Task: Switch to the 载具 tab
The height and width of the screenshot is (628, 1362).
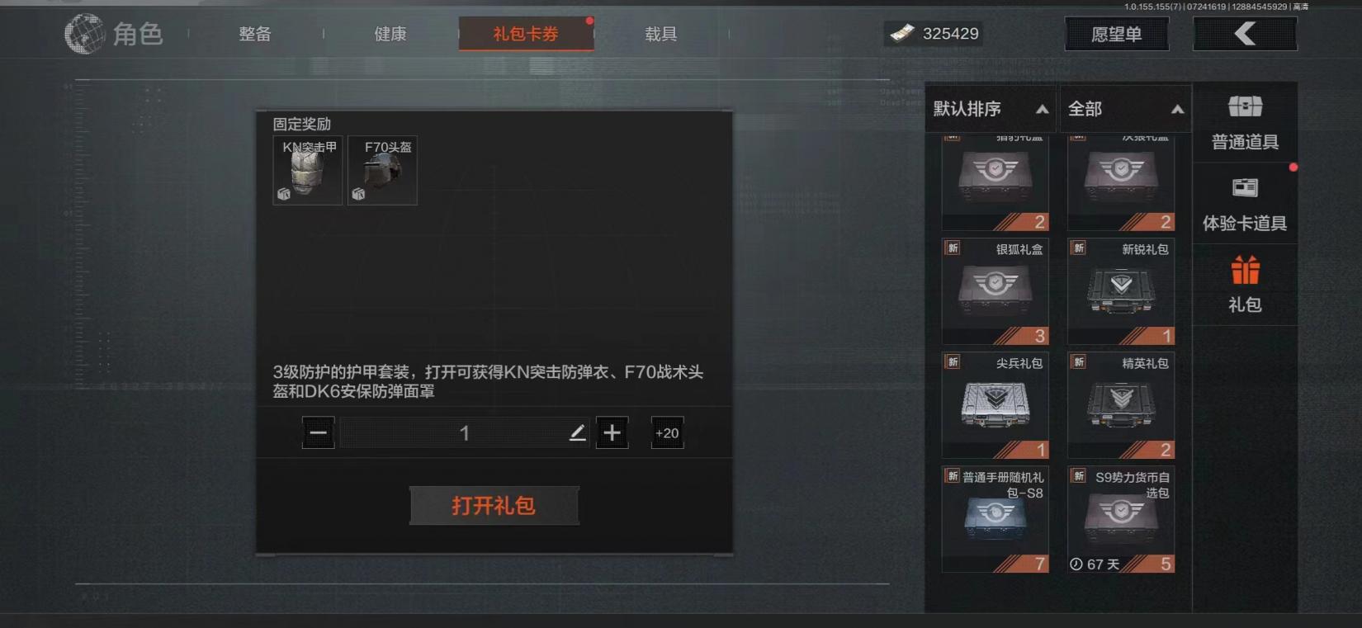Action: click(x=661, y=34)
